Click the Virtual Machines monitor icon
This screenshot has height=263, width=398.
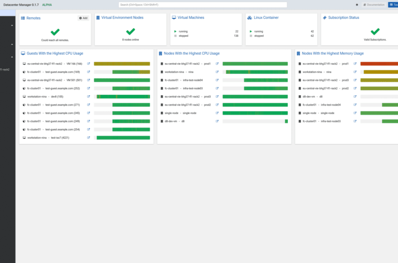(174, 17)
